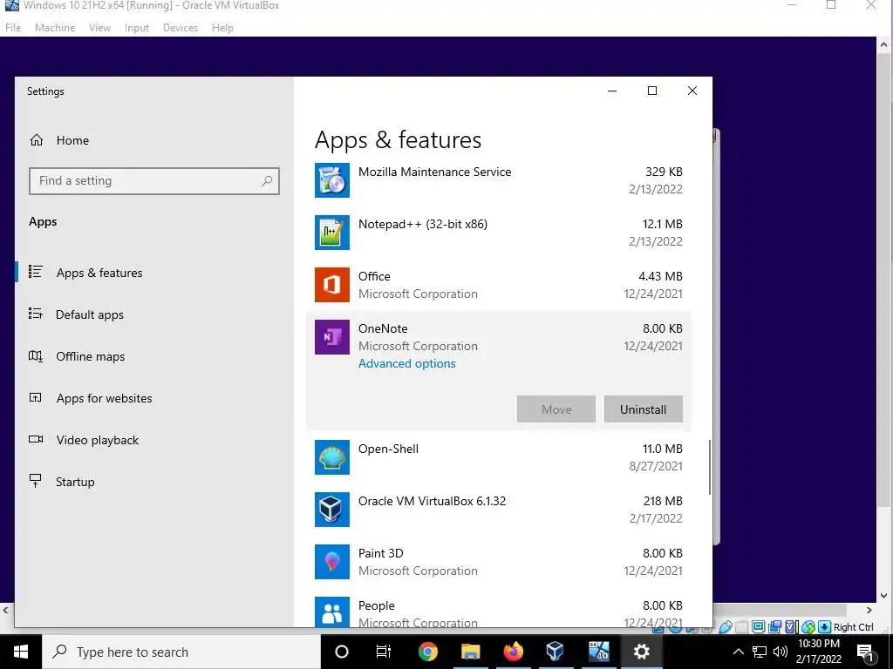Screen dimensions: 893x669
Task: Click the VirtualBox window scroll-down arrow
Action: (884, 596)
